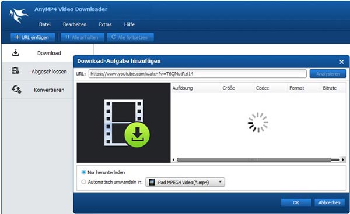Click the Codec column header

[x=271, y=88]
